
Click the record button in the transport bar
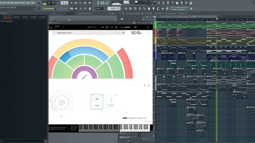58,3
